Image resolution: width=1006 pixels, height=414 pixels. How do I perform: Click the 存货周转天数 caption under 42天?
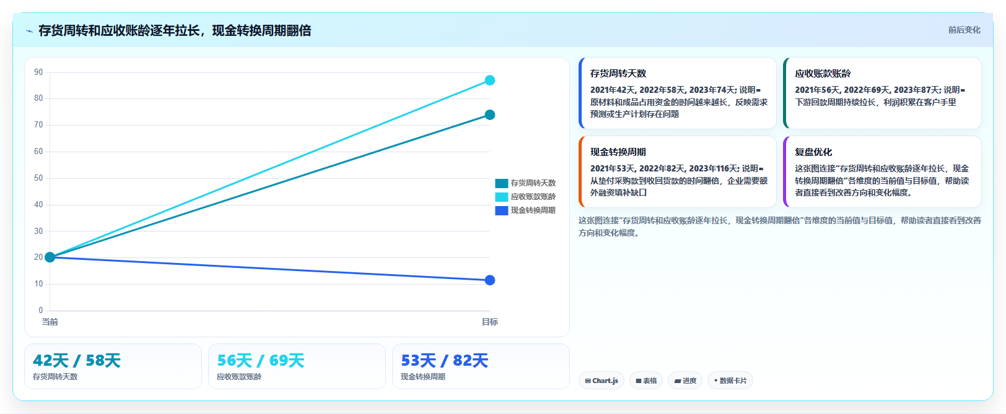tap(55, 377)
